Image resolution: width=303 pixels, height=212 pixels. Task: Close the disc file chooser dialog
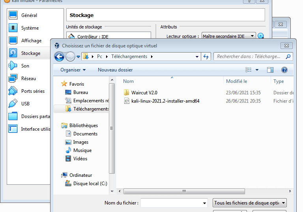[286, 46]
